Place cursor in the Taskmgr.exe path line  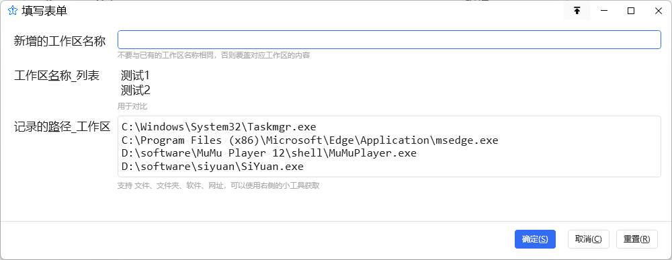point(218,127)
